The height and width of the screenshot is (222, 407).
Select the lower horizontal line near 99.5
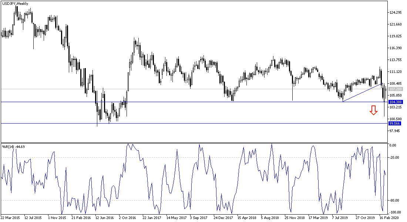[x=185, y=123]
